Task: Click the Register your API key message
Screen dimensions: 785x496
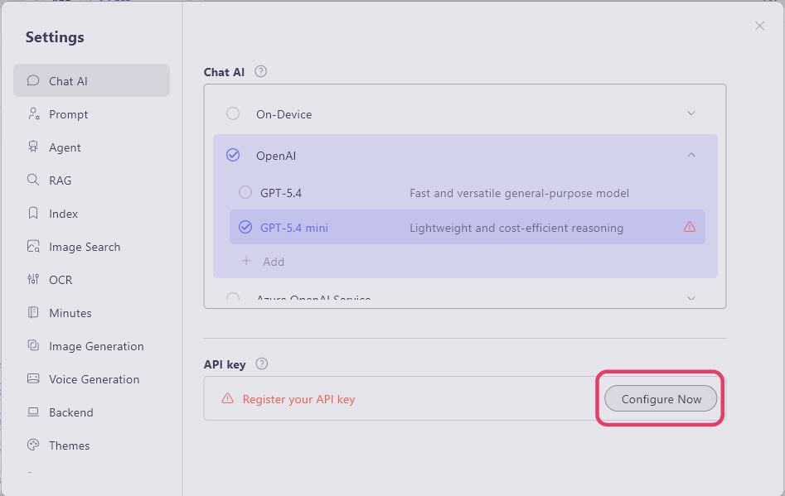Action: (298, 399)
